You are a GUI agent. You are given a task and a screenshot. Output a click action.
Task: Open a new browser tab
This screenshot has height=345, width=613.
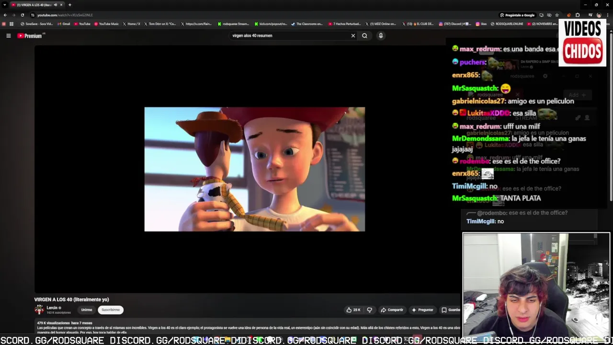(70, 5)
